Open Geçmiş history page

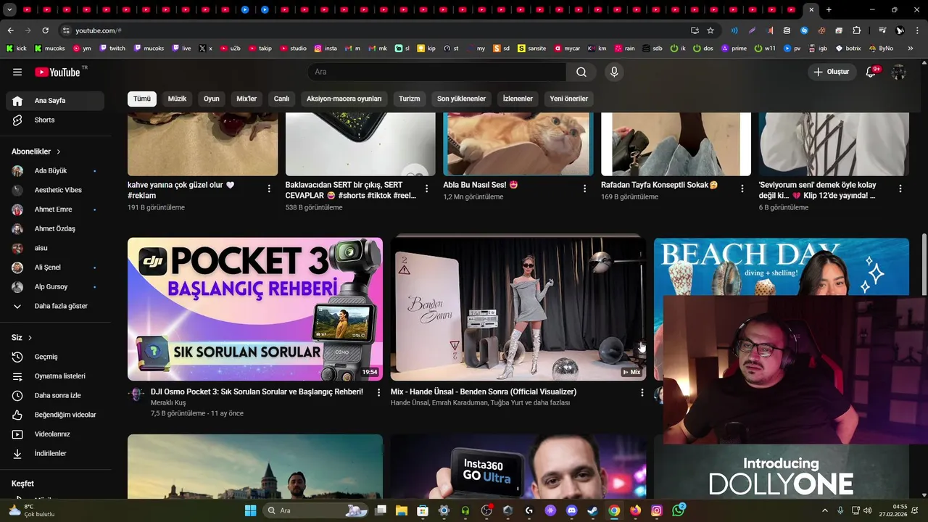point(55,357)
